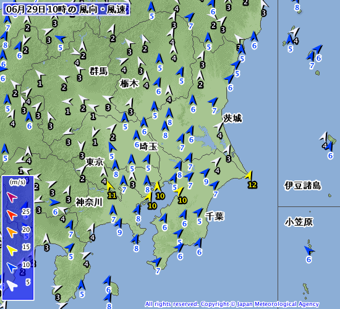Viewport: 340px width, 309px height.
Task: Click the wind value 7 in the 伊豆諸島 panel
Action: (312, 66)
